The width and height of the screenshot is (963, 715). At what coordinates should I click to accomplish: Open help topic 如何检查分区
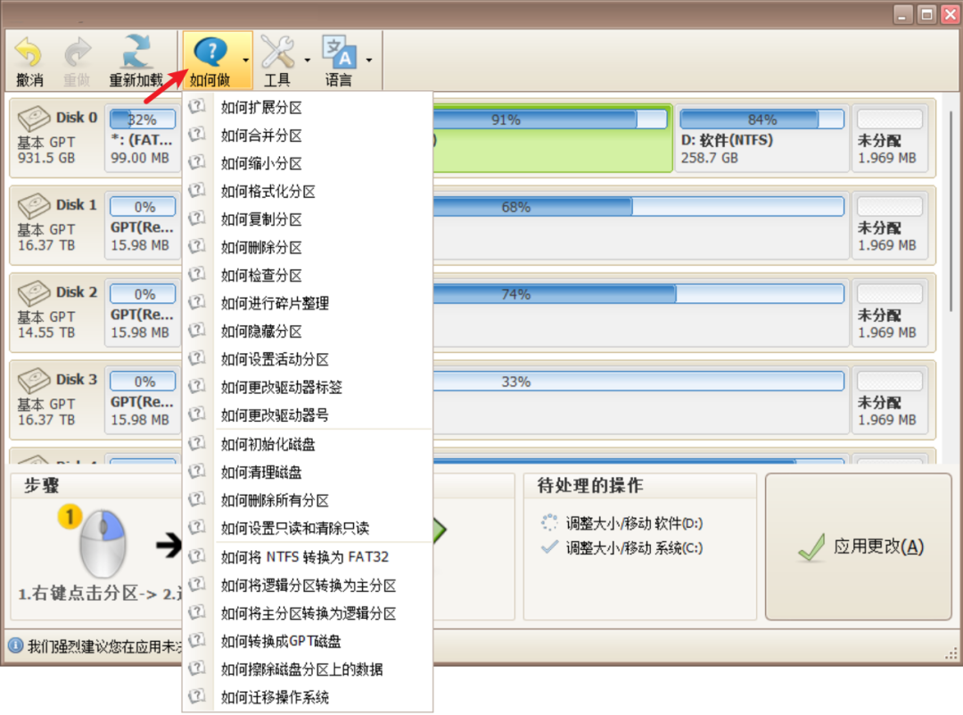(x=308, y=275)
